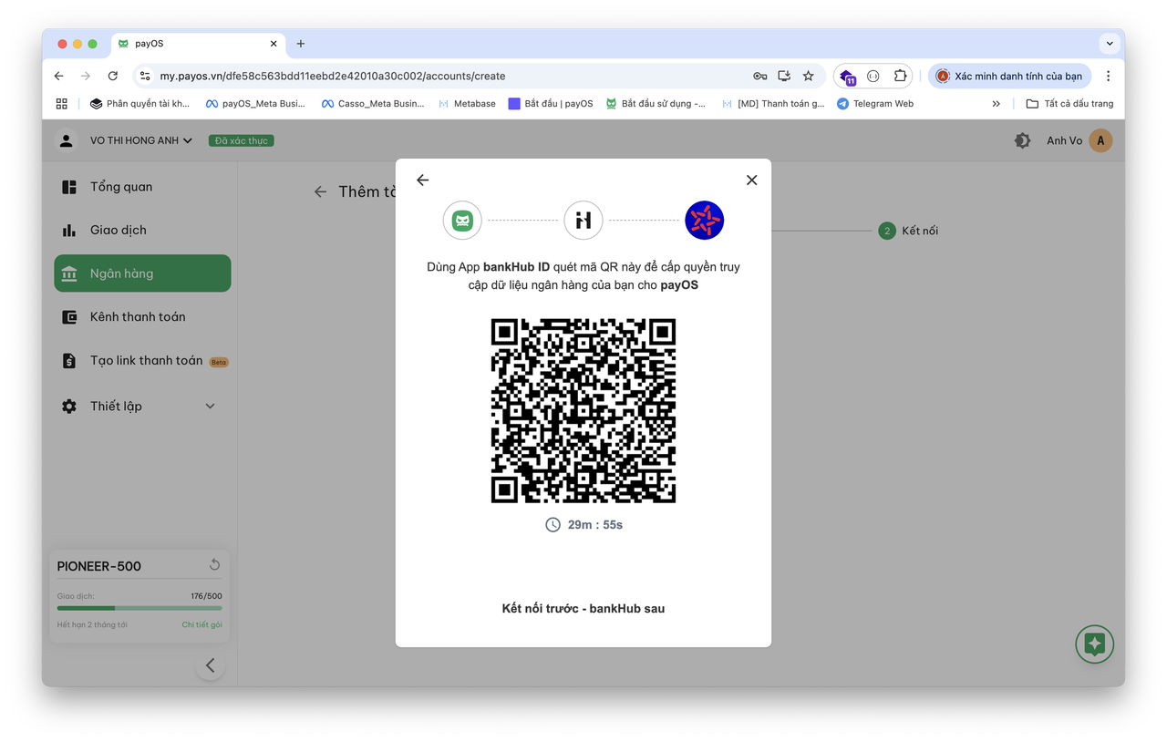Open the tab search dropdown arrow
Viewport: 1167px width, 742px height.
pos(1110,44)
